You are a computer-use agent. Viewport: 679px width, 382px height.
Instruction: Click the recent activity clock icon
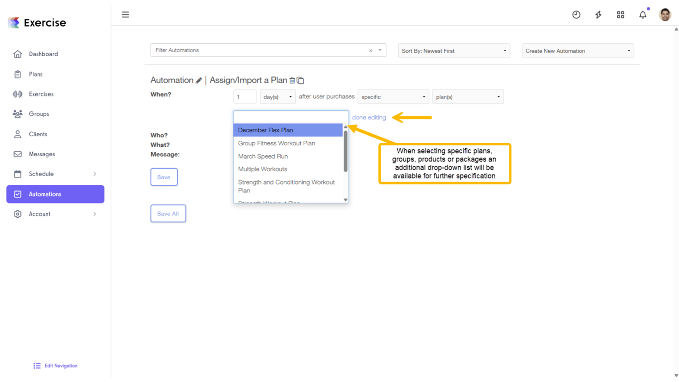(x=576, y=14)
